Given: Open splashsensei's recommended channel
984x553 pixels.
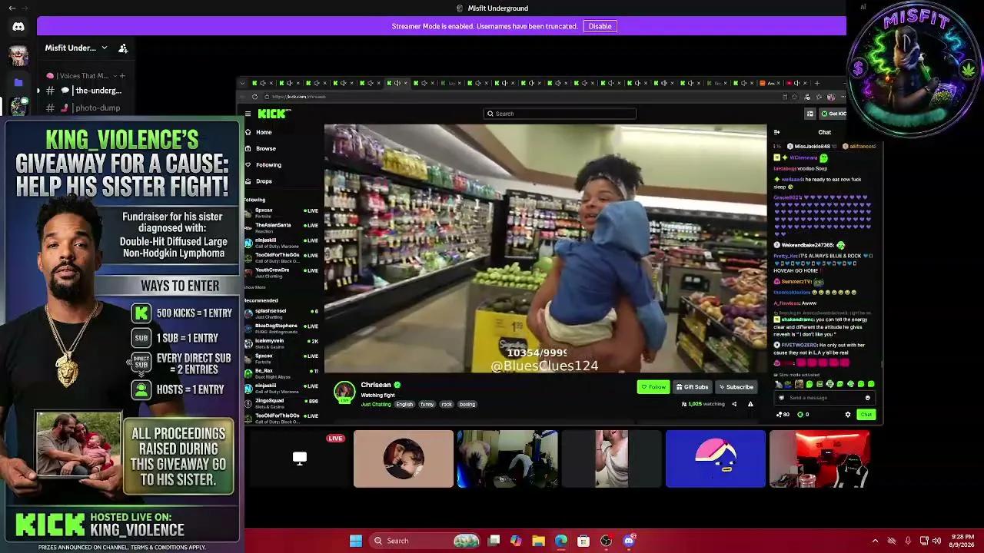Looking at the screenshot, I should click(x=281, y=313).
